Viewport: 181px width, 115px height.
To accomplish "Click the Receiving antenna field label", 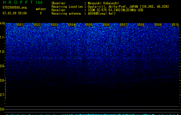I will pos(66,14).
